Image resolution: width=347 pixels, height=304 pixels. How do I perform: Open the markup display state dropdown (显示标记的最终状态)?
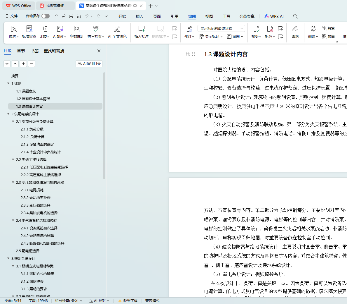pos(221,28)
